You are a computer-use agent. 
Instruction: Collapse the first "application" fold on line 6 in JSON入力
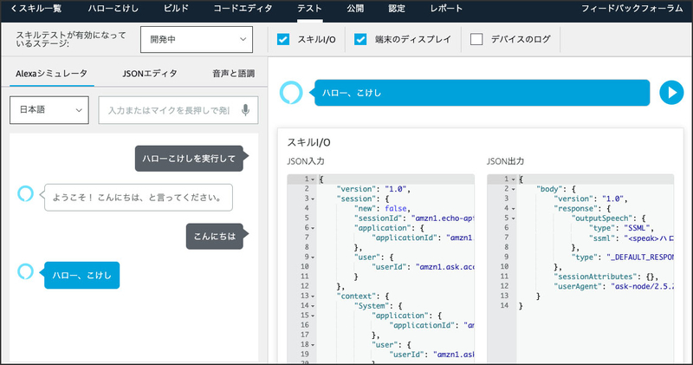313,228
